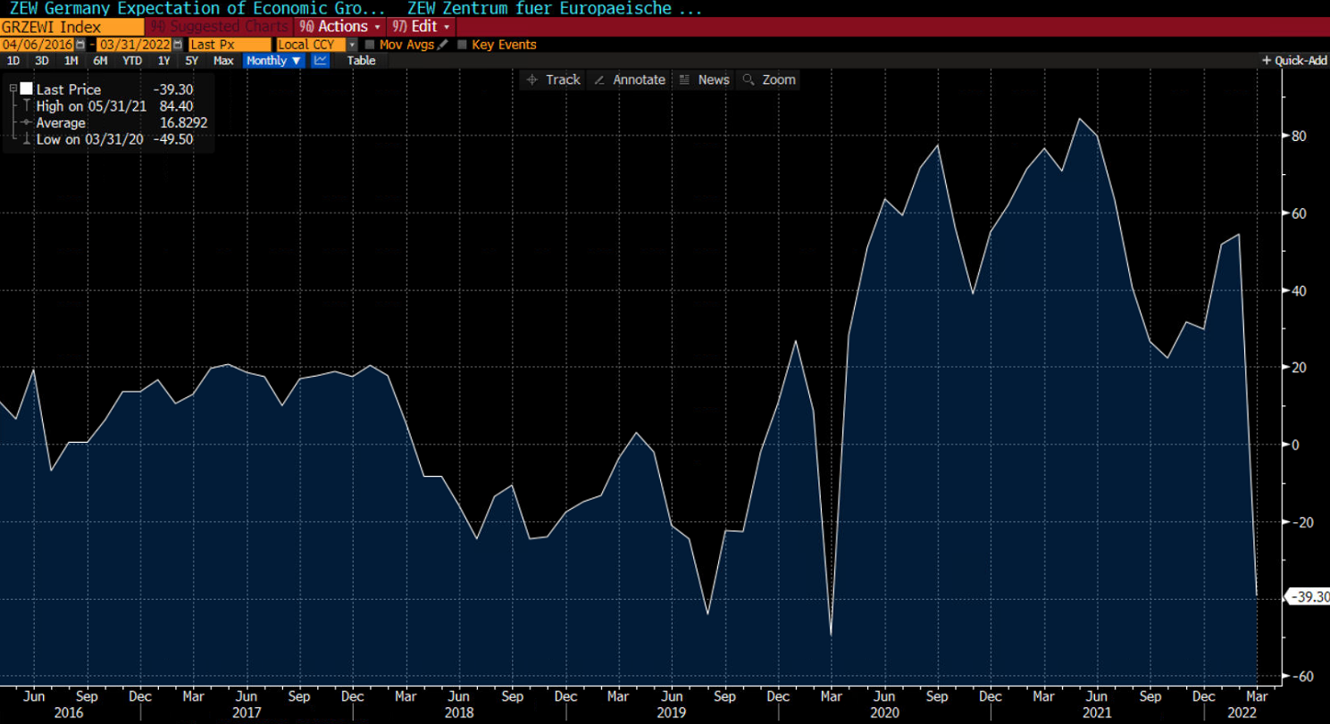
Task: Open the Monthly periodicity dropdown
Action: (273, 60)
